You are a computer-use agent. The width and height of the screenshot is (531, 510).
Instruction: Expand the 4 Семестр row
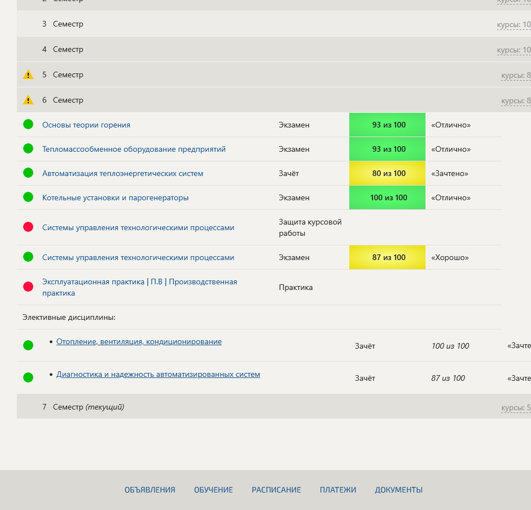68,50
